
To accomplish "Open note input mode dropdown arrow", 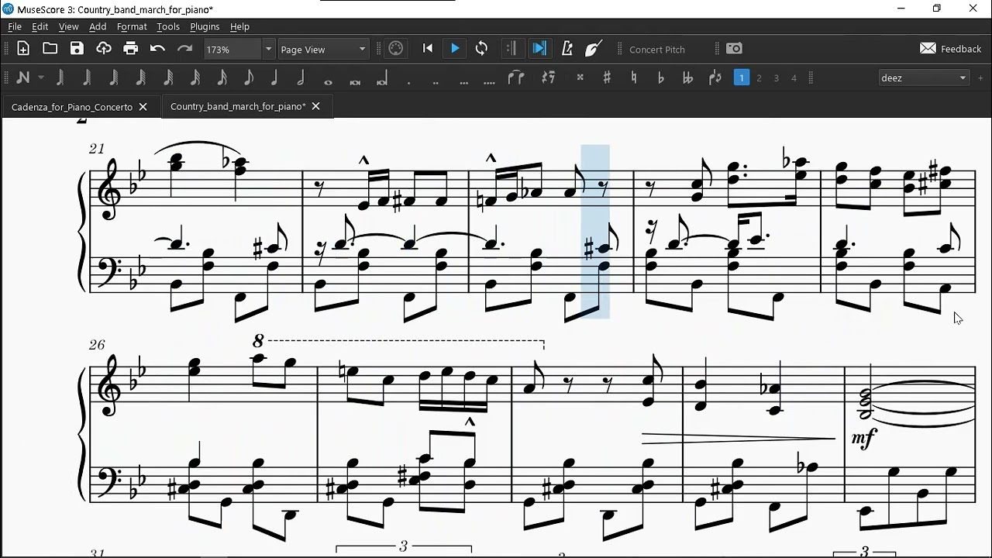I will coord(41,77).
